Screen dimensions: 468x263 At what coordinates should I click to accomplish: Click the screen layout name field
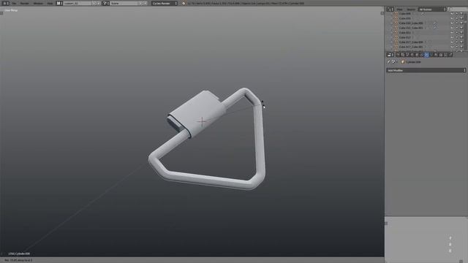tap(78, 3)
